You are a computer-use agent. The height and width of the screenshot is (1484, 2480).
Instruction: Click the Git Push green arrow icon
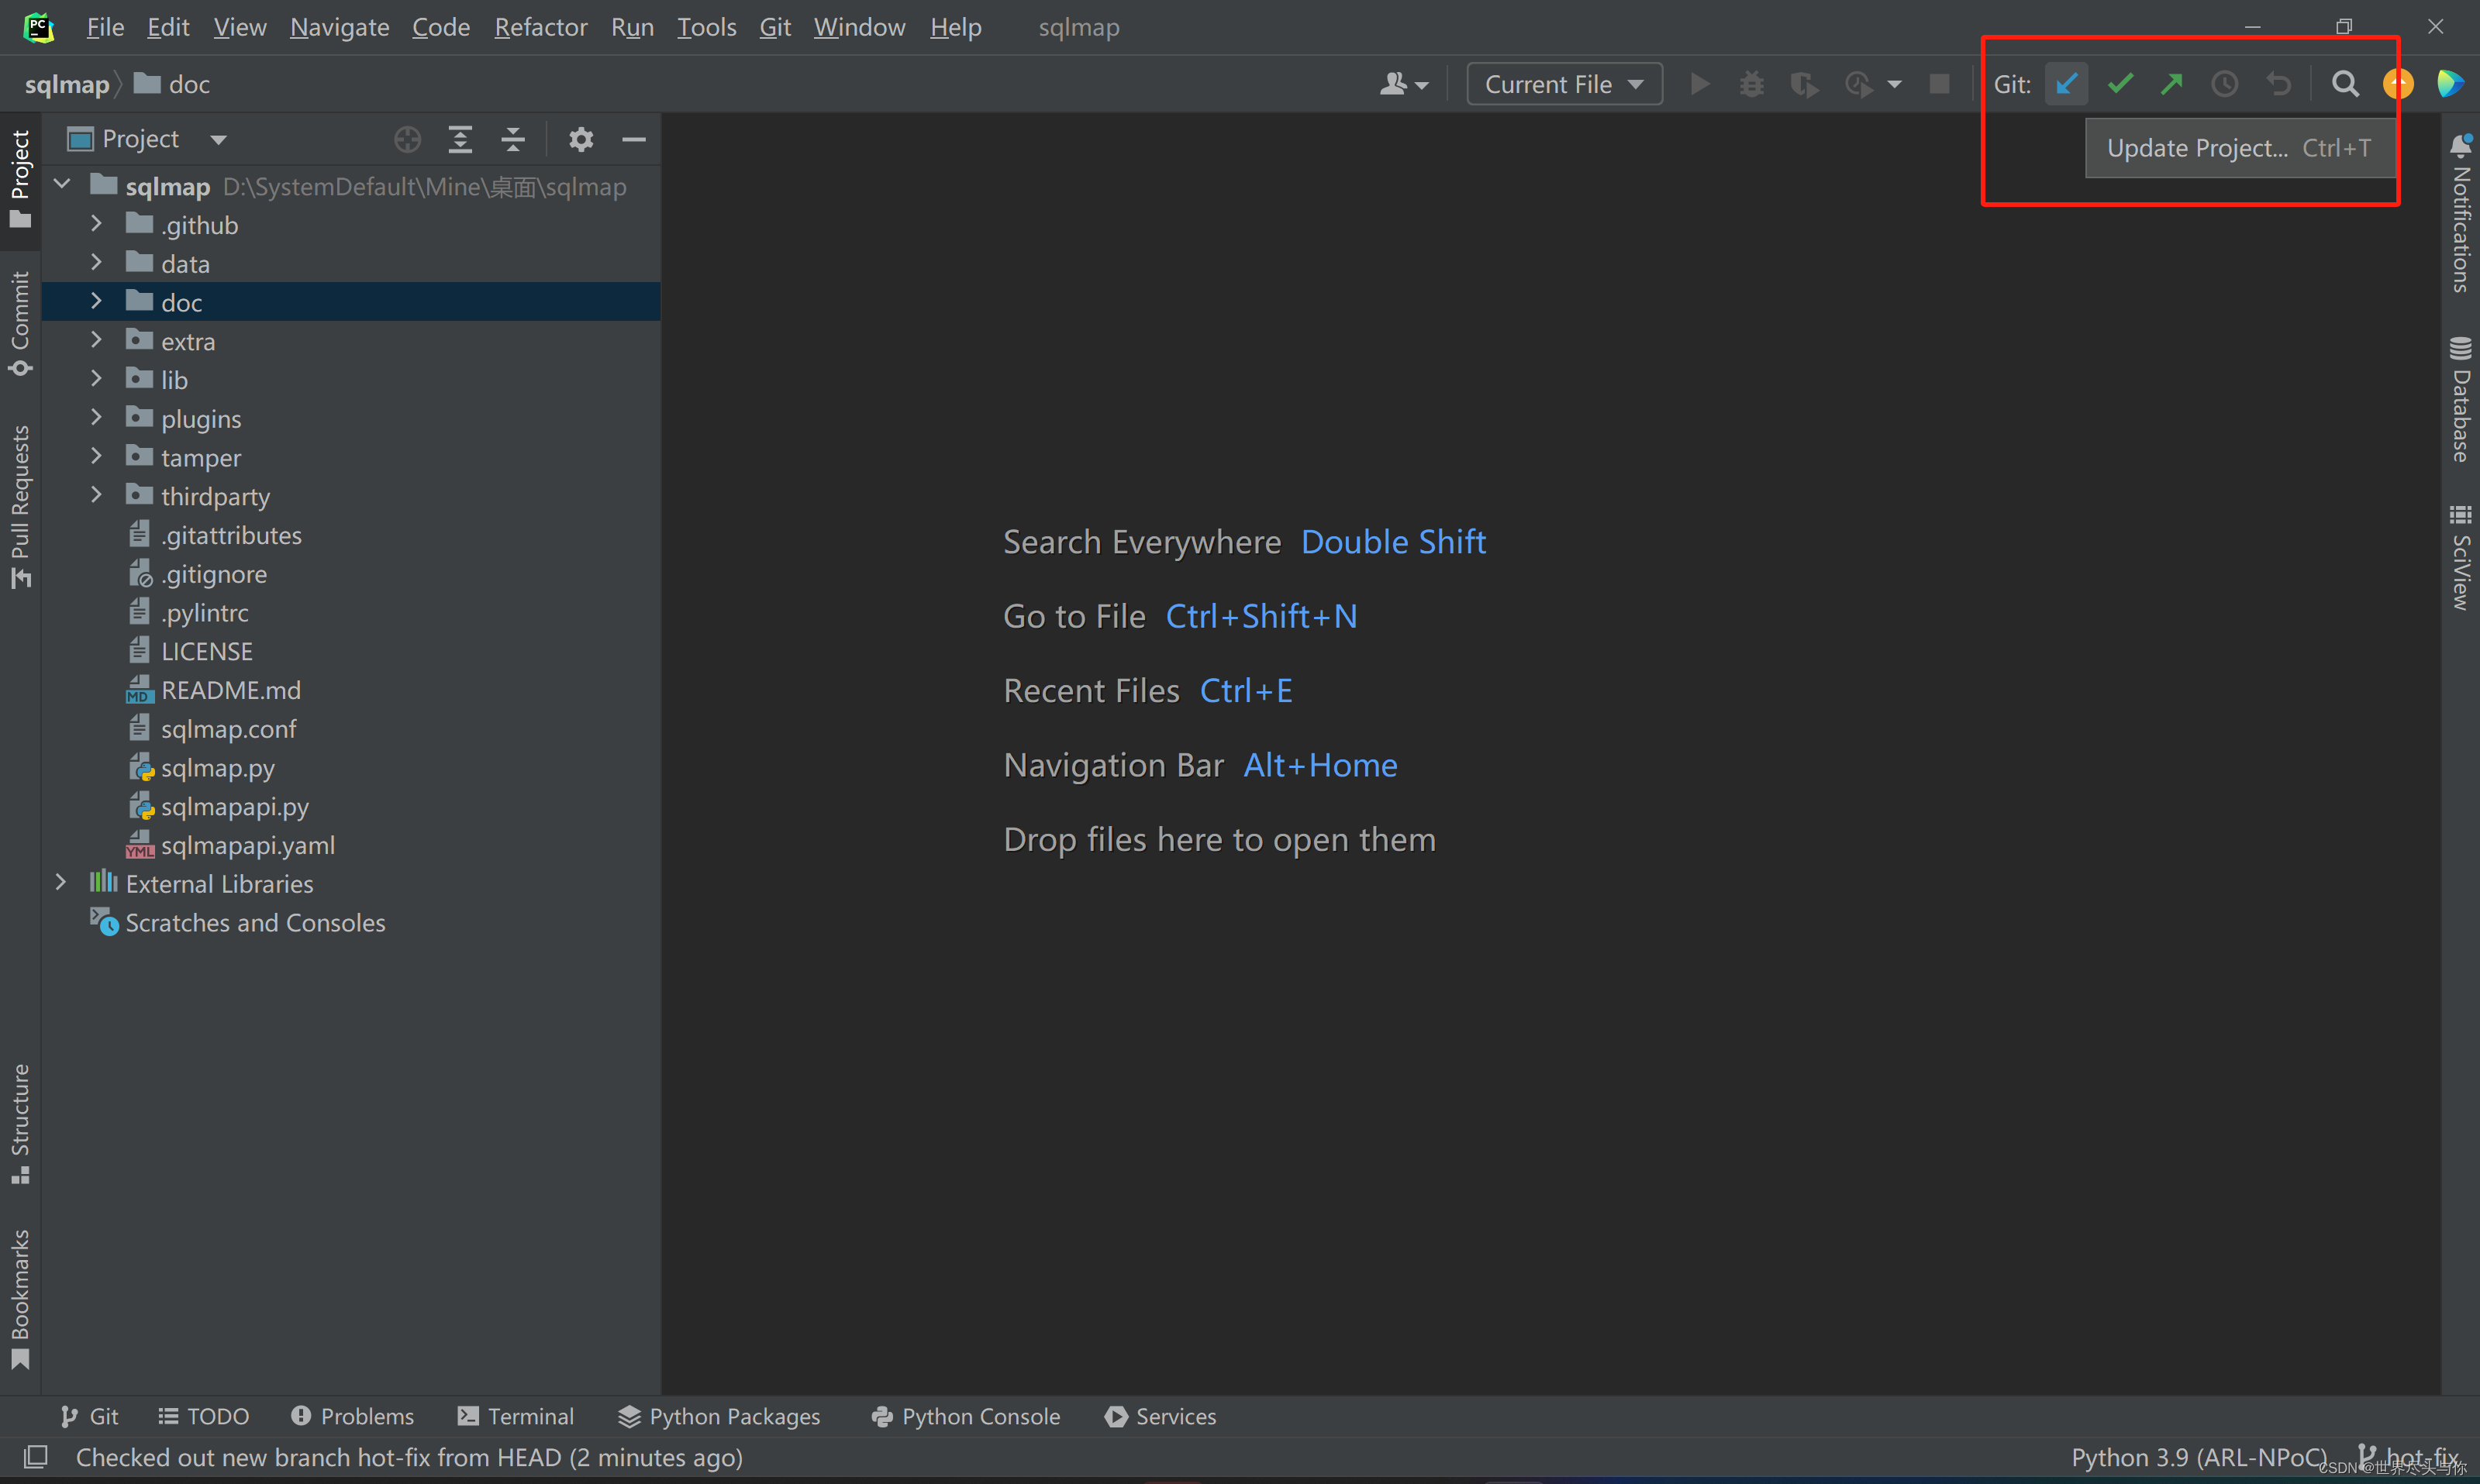click(x=2171, y=84)
